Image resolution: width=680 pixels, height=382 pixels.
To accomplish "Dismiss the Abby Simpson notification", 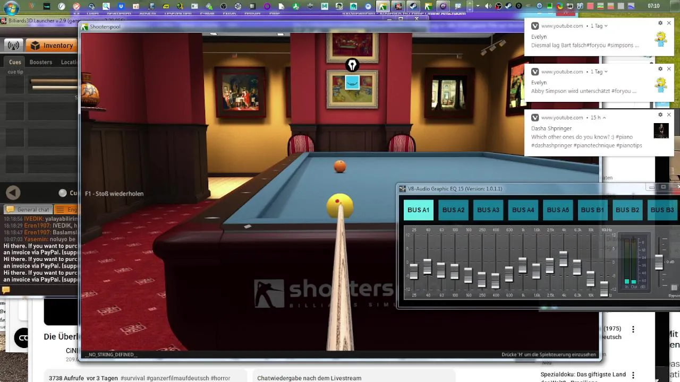I will (x=669, y=69).
